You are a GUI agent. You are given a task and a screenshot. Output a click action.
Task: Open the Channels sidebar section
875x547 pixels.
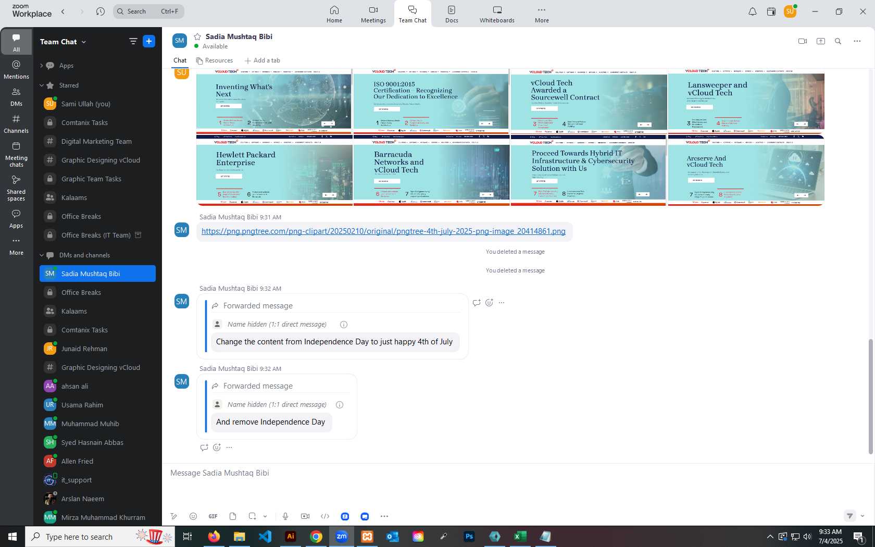(16, 124)
